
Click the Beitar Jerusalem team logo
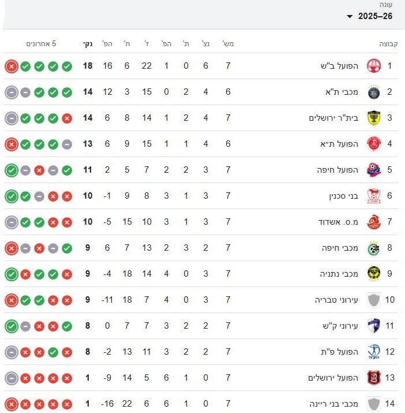pos(374,118)
